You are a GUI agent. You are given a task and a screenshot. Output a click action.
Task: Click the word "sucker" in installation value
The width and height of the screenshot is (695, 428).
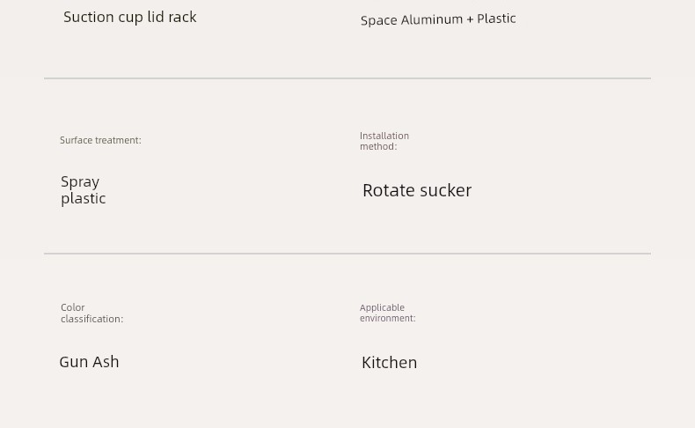click(x=445, y=190)
